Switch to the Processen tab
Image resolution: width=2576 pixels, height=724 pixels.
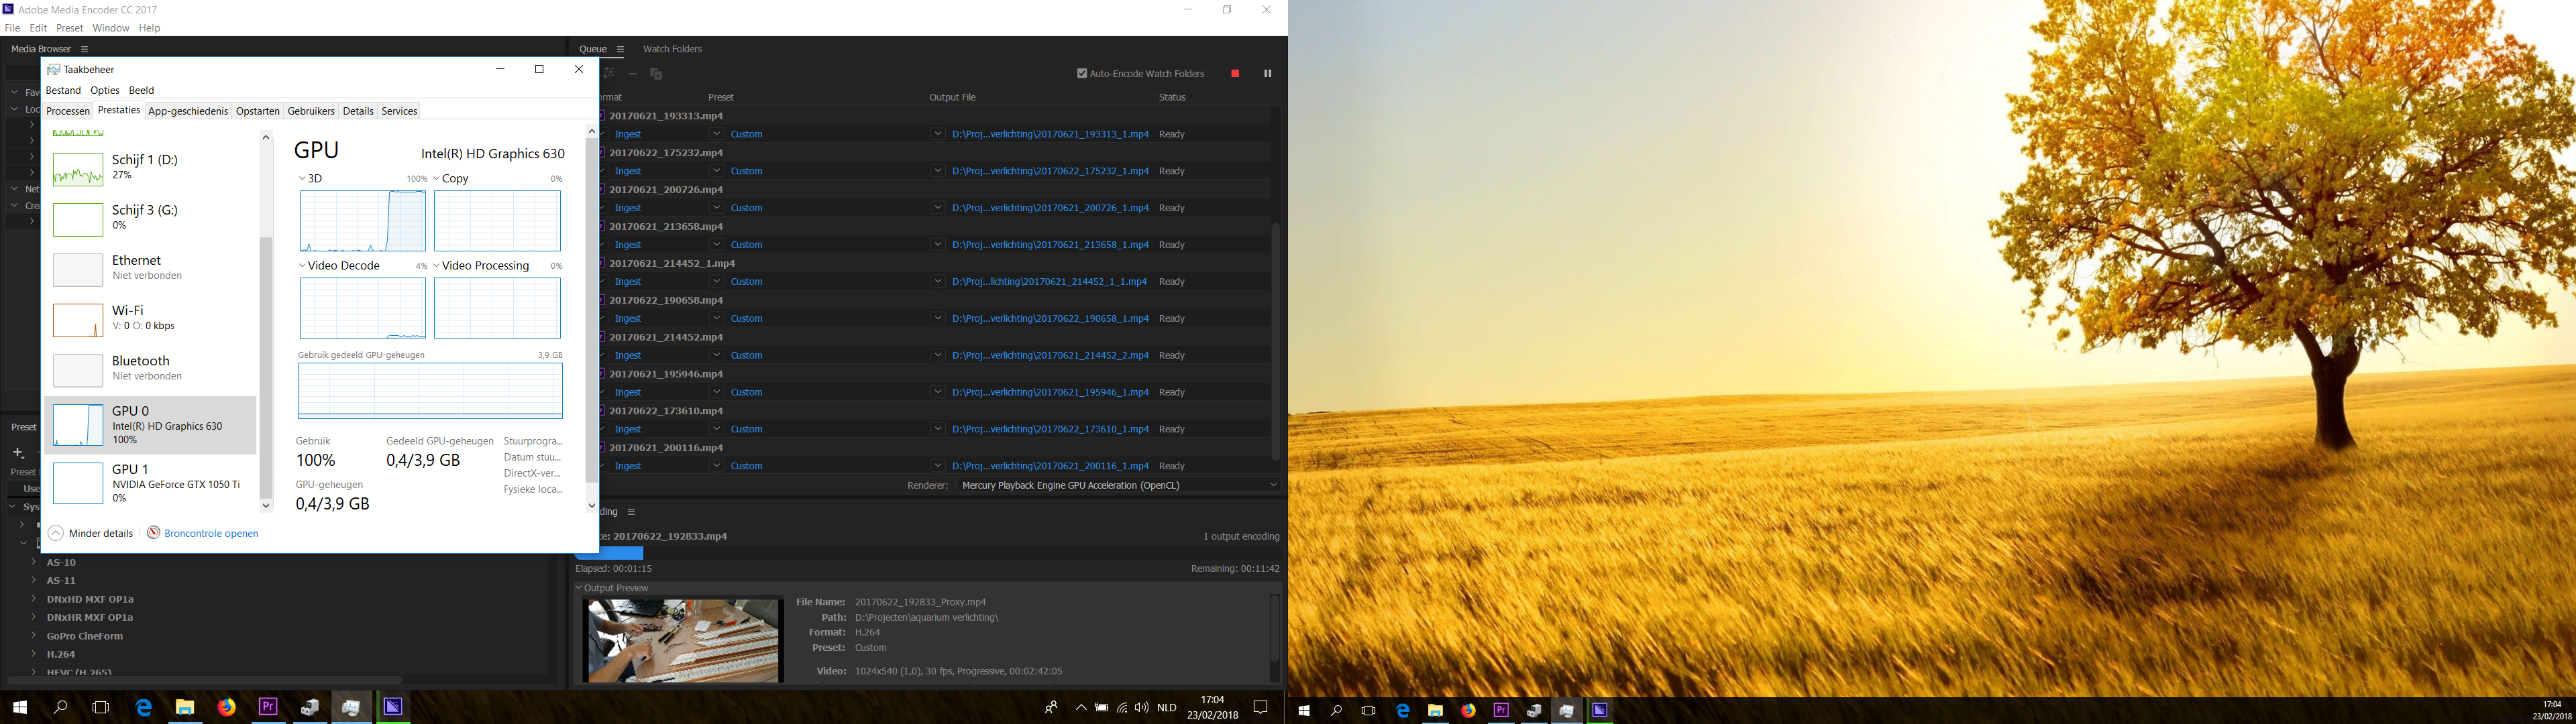click(x=68, y=111)
